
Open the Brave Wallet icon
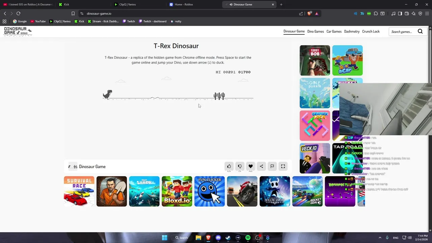[407, 13]
